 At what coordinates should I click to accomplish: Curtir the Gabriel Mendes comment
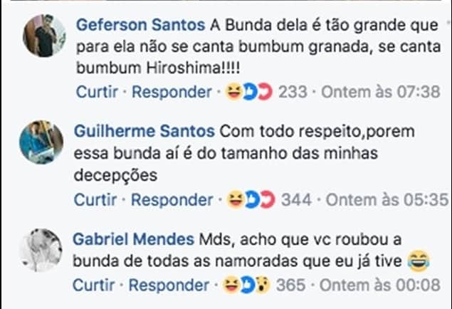click(93, 285)
